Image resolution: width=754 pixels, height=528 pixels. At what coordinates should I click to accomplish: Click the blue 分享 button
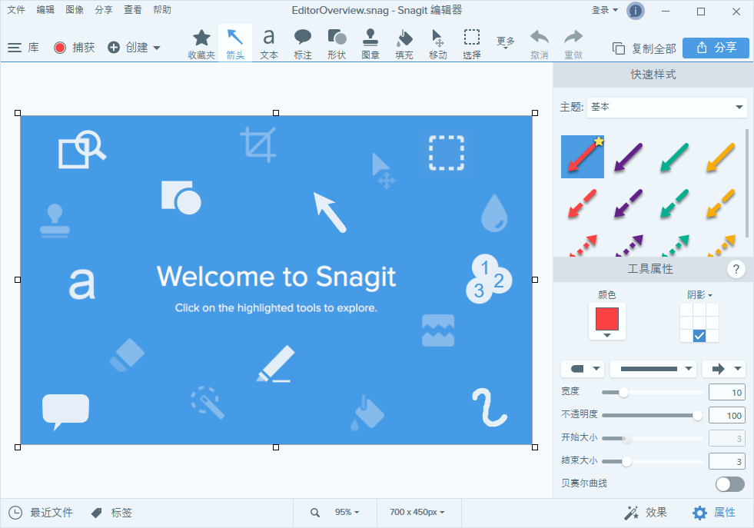[x=716, y=48]
